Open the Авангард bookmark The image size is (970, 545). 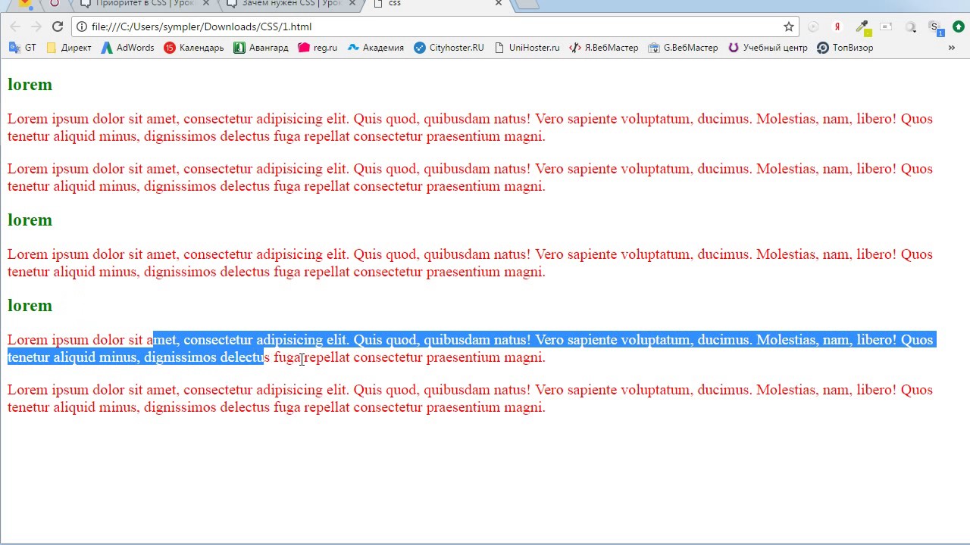261,48
